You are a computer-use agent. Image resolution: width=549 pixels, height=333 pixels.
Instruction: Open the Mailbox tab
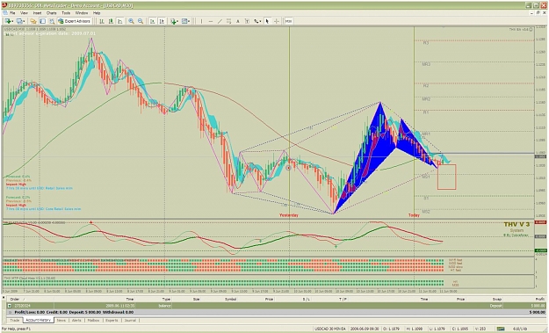point(93,321)
